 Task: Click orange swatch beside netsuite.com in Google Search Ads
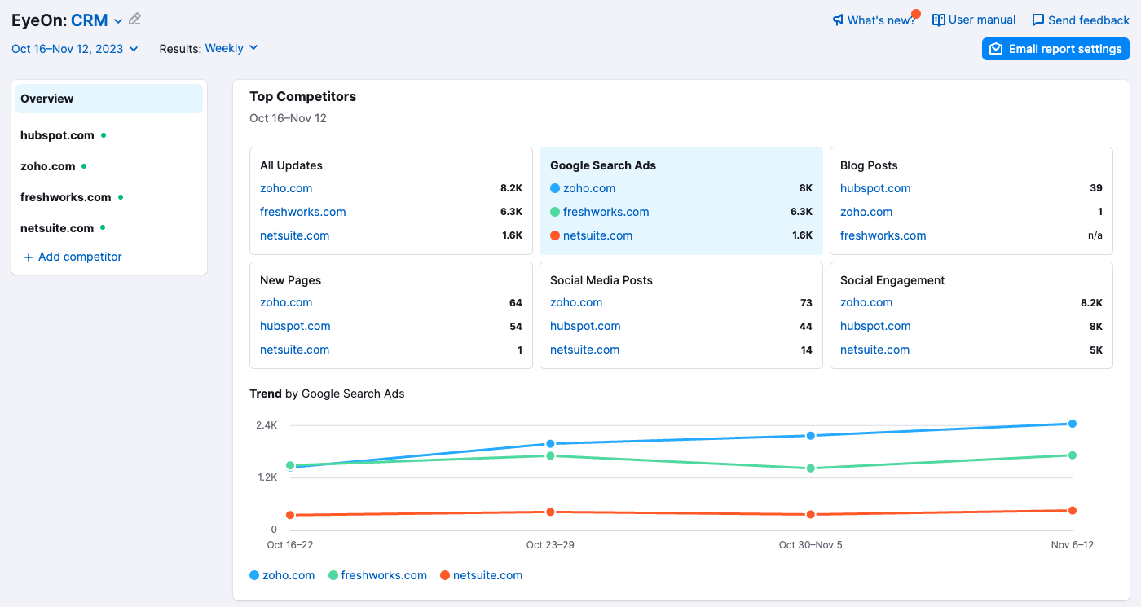pyautogui.click(x=555, y=235)
